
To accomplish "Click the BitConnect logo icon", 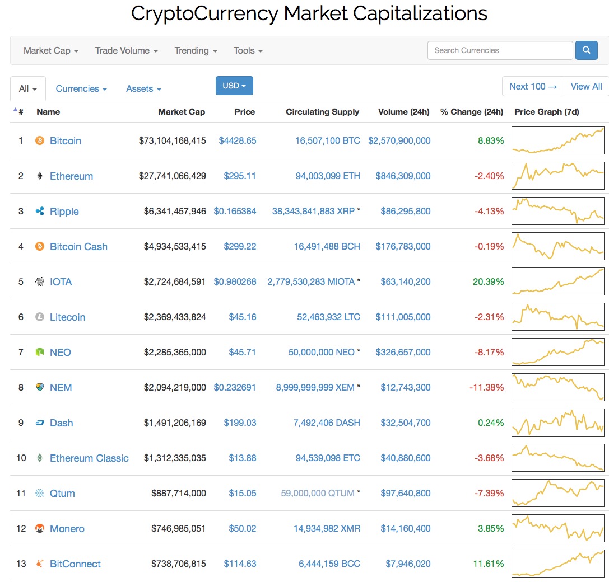I will tap(40, 564).
